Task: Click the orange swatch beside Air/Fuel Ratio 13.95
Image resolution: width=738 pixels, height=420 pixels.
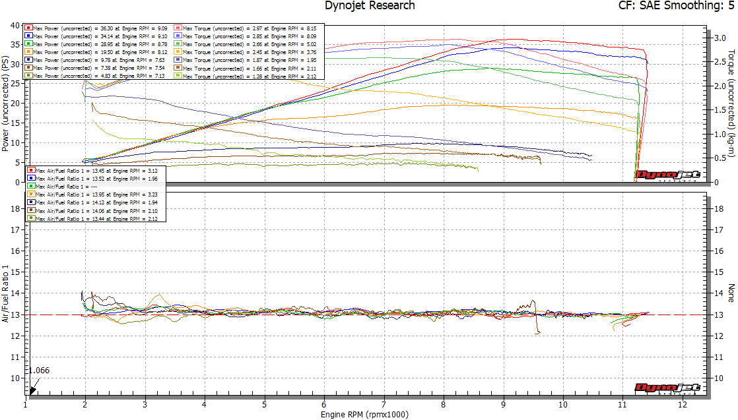Action: [31, 195]
